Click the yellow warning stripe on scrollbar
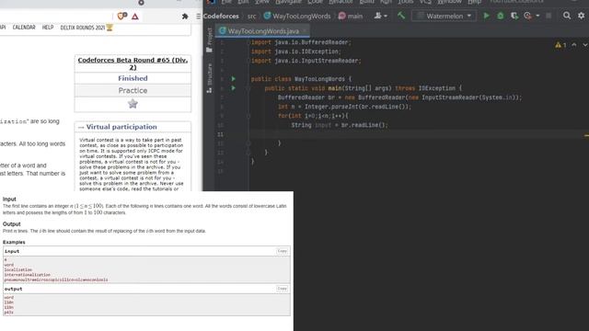 click(x=586, y=135)
